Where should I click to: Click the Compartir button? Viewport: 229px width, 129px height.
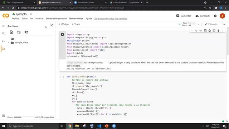click(203, 16)
